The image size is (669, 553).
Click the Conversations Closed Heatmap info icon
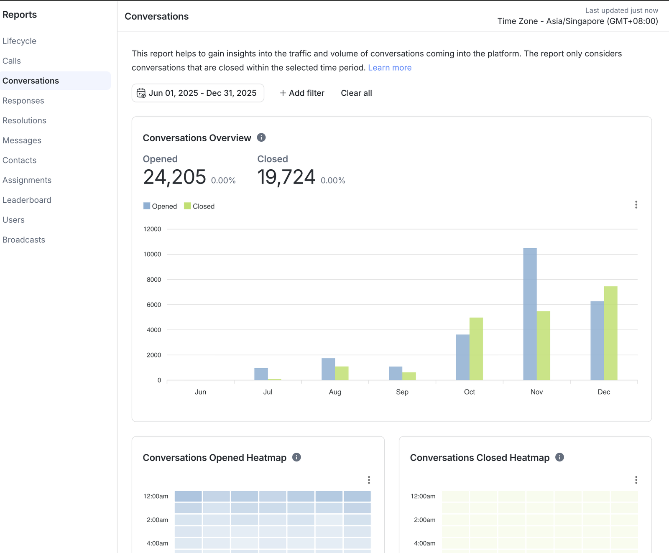(559, 457)
